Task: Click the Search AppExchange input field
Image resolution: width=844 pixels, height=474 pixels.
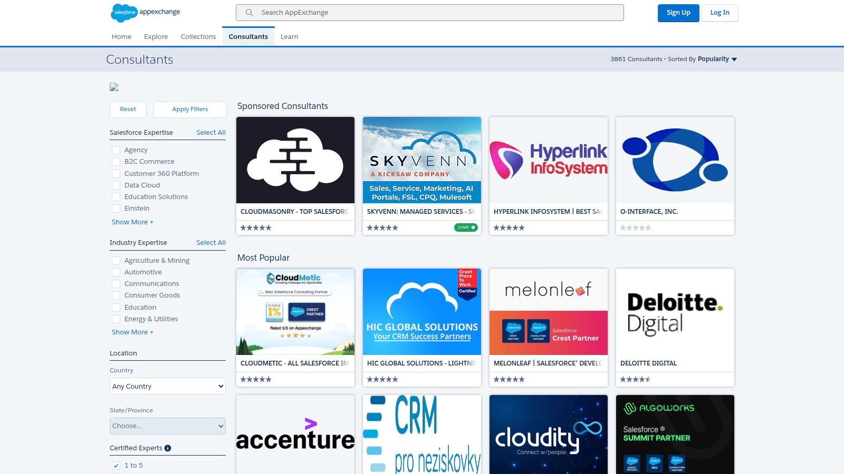Action: [x=430, y=12]
